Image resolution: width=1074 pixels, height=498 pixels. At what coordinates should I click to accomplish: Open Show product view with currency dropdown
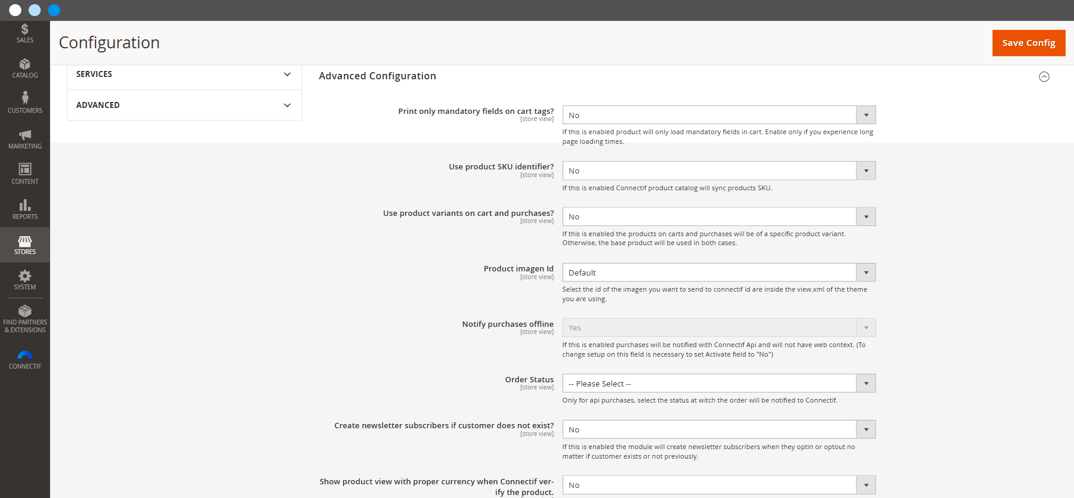coord(719,485)
